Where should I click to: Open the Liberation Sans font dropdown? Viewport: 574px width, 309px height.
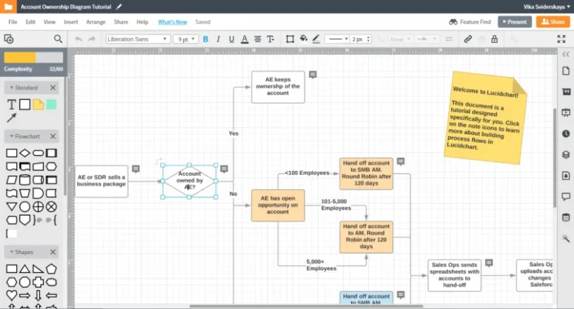coord(137,40)
